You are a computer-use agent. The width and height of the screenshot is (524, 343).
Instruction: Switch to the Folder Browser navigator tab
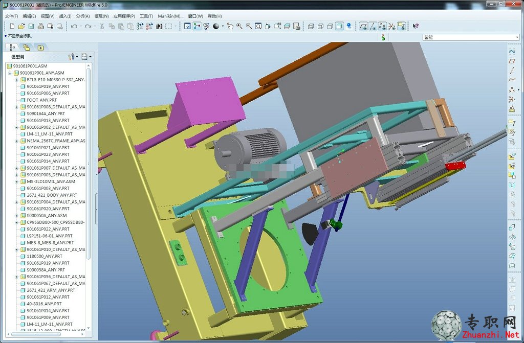click(27, 47)
